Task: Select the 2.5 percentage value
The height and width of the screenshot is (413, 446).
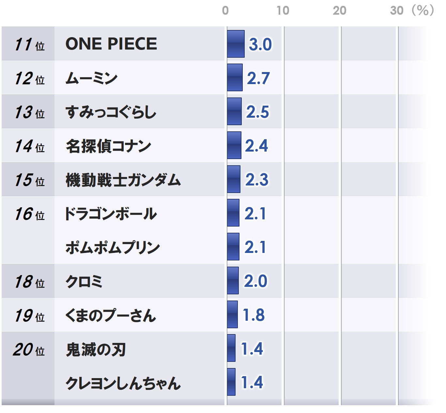Action: click(257, 112)
